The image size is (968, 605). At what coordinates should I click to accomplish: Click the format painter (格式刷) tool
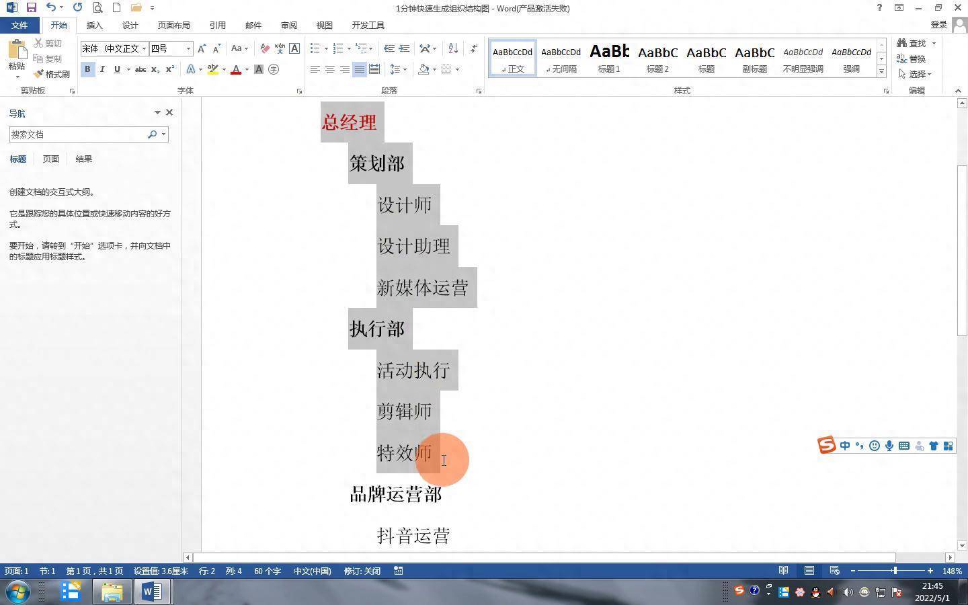coord(52,74)
